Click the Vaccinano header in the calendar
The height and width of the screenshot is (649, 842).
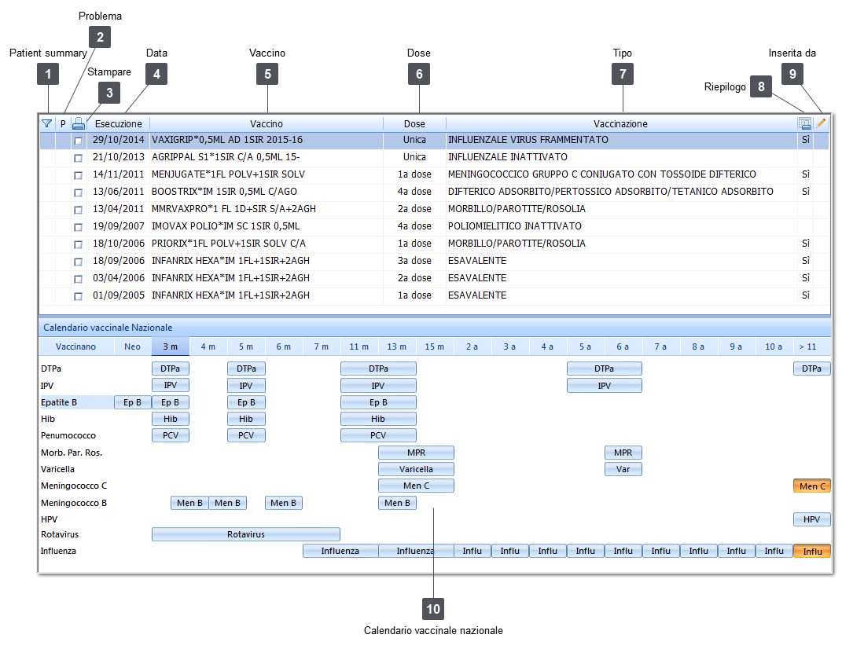coord(75,346)
